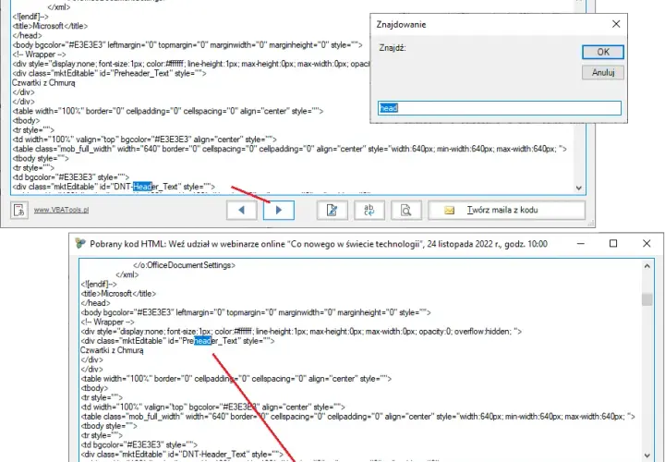Click the '<title>Microsoft</title>' line in upper window
Screen dimensions: 665x462
tap(50, 26)
